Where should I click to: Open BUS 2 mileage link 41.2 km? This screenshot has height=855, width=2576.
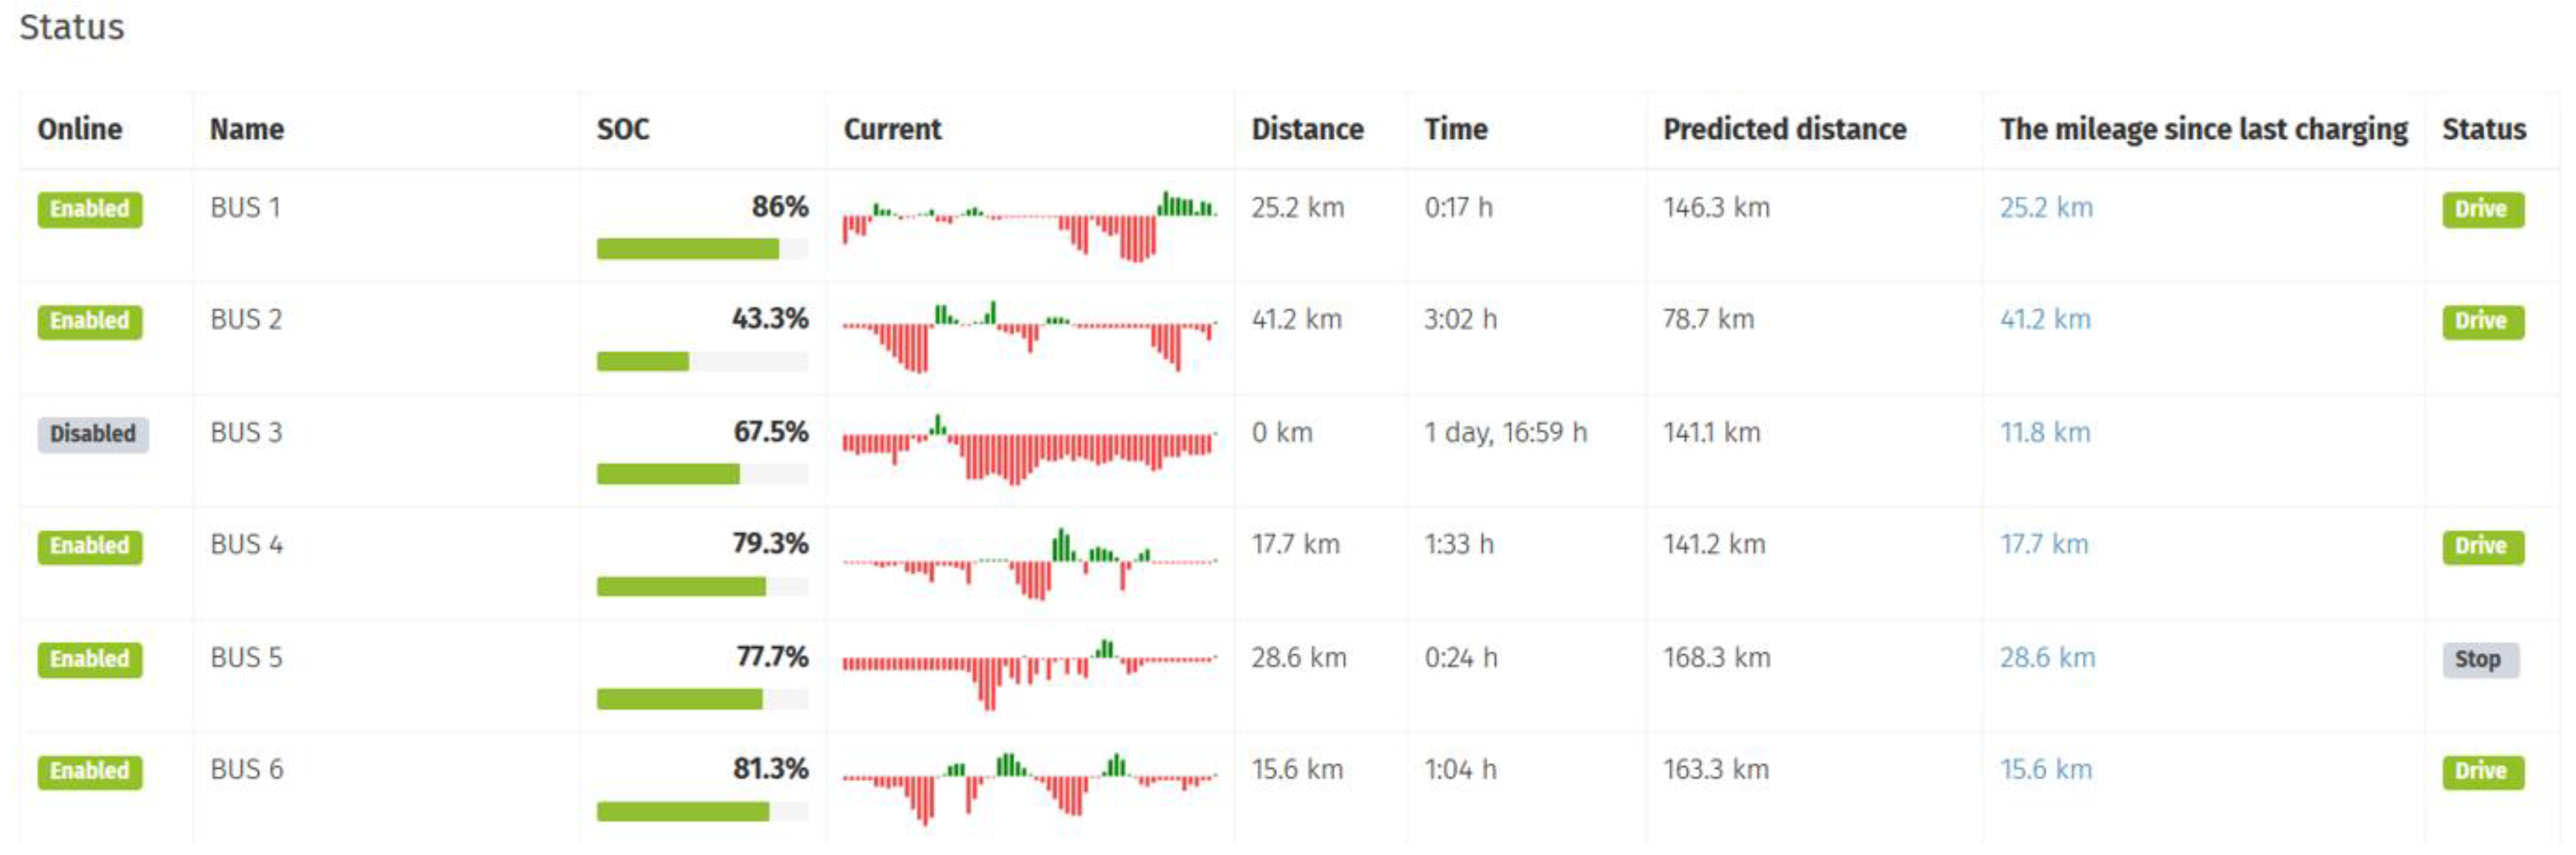click(x=2045, y=320)
